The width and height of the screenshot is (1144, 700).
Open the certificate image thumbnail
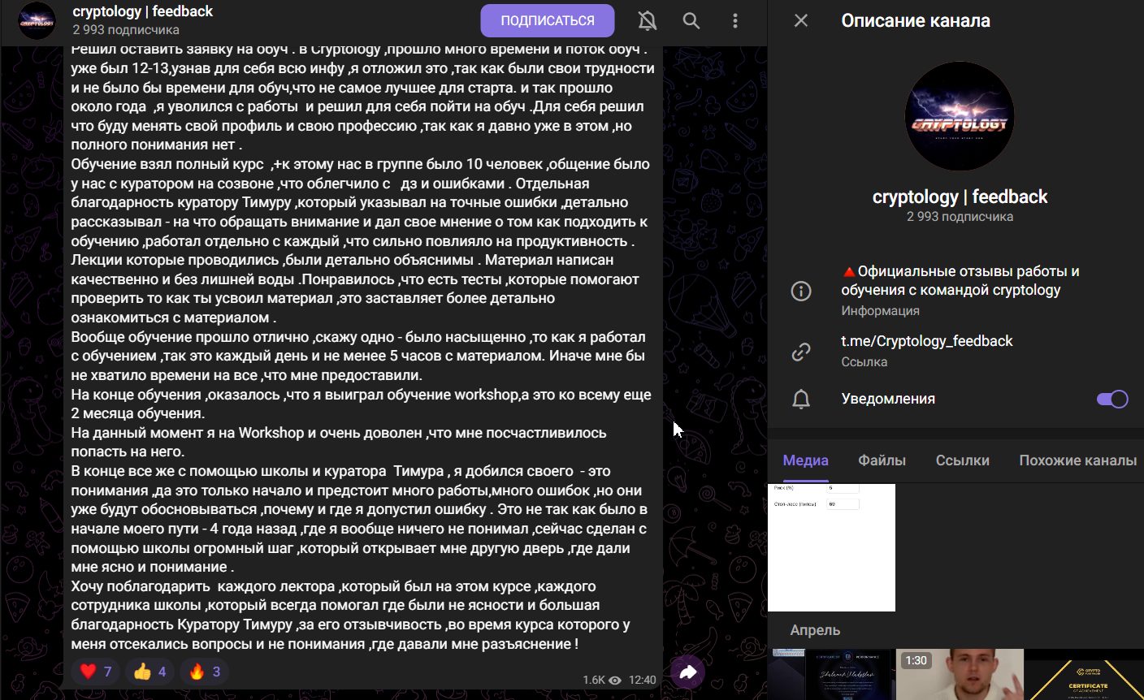(1084, 674)
